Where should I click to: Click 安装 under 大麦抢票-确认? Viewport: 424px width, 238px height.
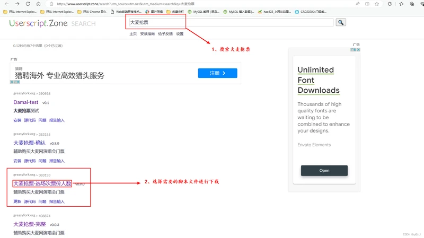coord(17,161)
